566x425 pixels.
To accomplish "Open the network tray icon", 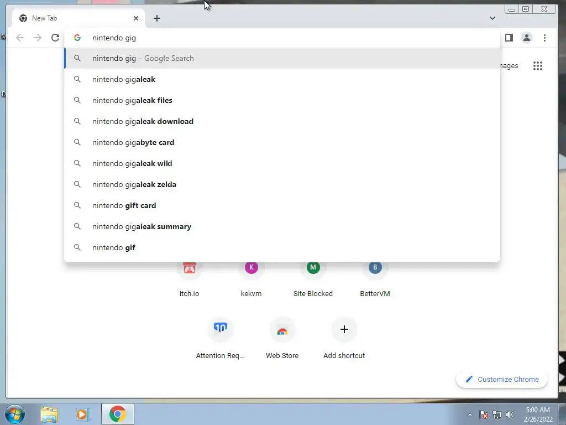I will (497, 414).
